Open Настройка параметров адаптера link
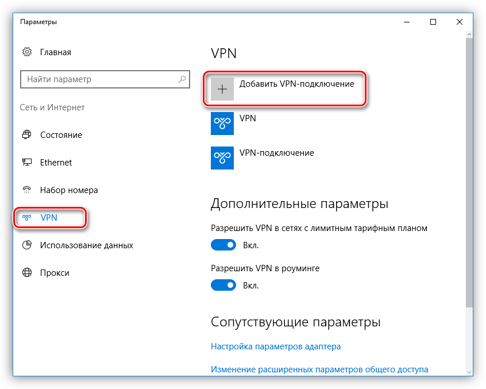This screenshot has width=486, height=389. (x=276, y=346)
